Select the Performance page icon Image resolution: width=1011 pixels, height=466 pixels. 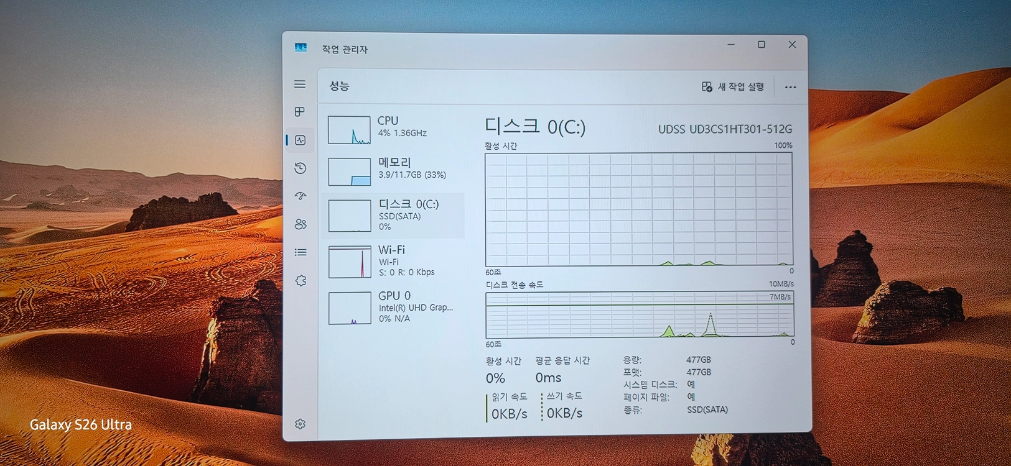301,140
